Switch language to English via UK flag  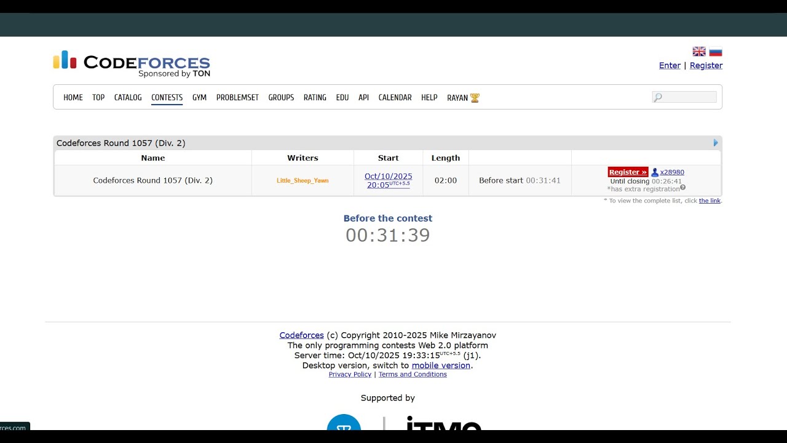[x=699, y=52]
